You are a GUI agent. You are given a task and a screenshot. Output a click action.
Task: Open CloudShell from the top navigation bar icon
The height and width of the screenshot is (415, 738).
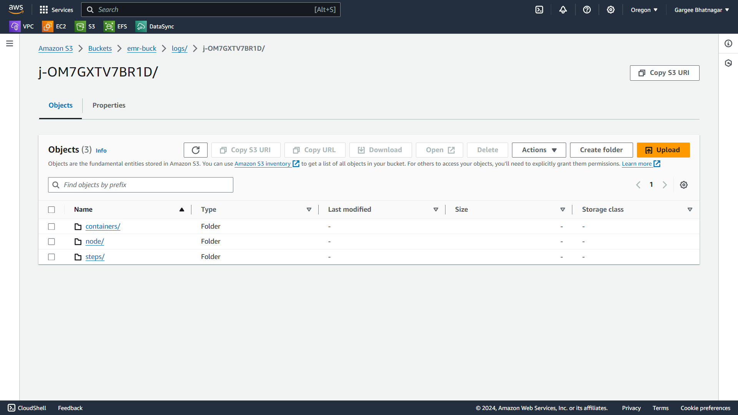pos(539,10)
